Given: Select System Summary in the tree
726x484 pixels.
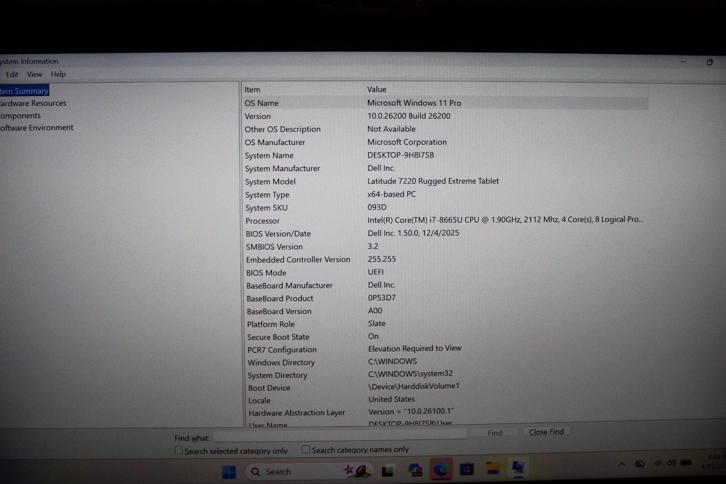Looking at the screenshot, I should (24, 91).
